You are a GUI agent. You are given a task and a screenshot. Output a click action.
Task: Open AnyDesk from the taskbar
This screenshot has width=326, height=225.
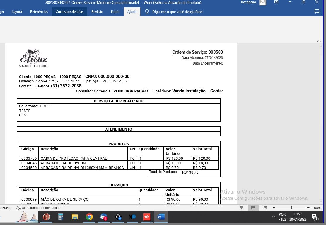[x=146, y=217]
